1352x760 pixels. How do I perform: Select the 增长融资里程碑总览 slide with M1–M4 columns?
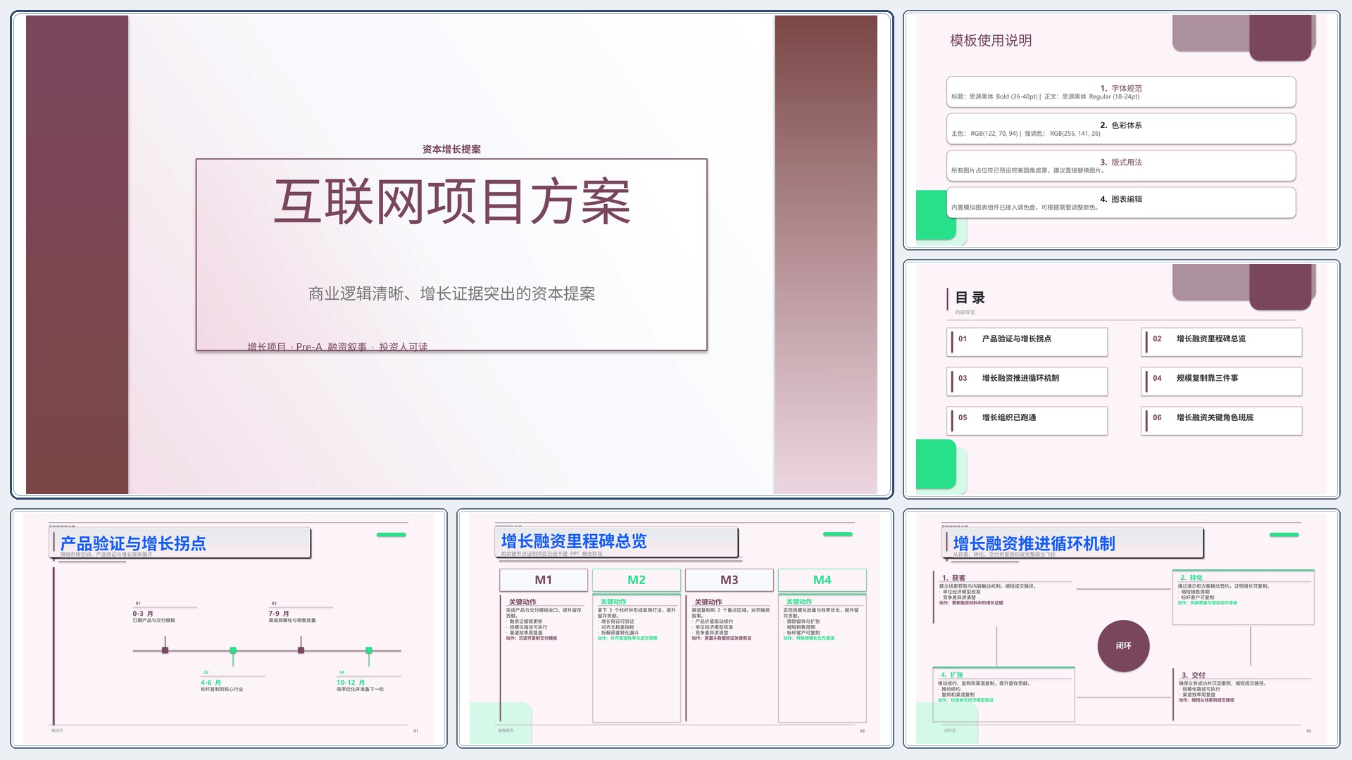click(675, 628)
